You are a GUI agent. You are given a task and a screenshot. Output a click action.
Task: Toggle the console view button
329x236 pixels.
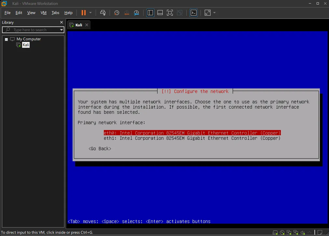point(194,13)
